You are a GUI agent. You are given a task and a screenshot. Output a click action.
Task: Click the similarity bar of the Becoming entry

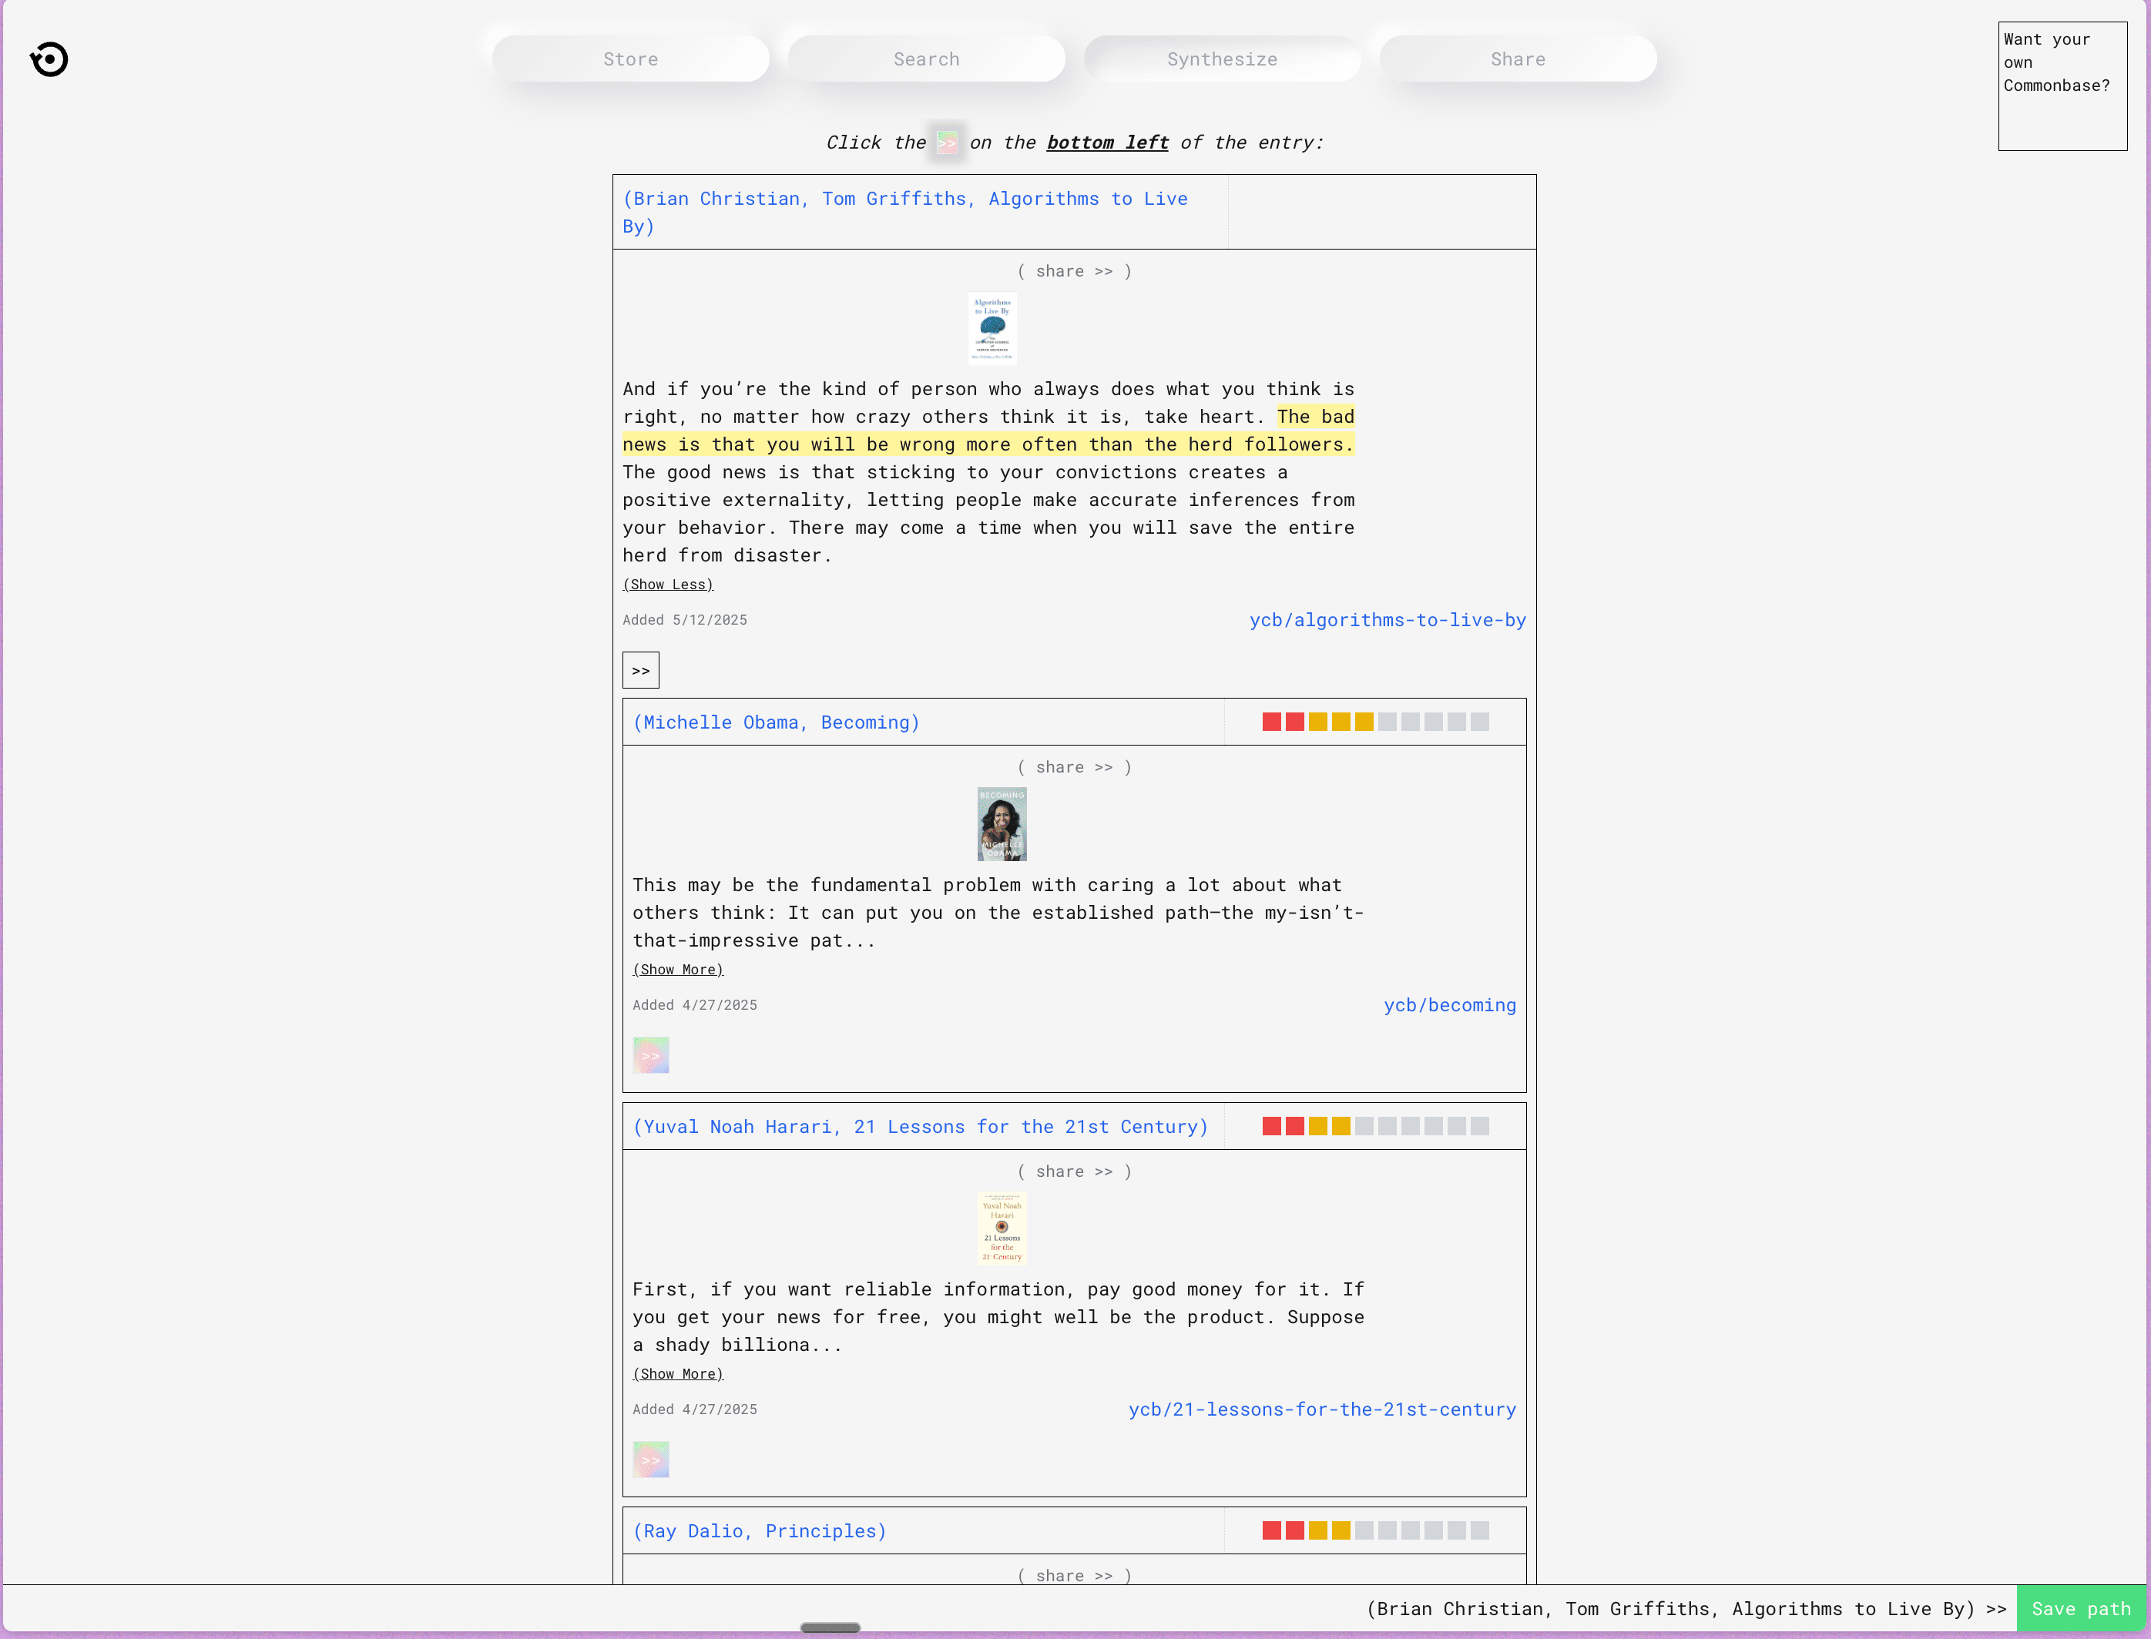pos(1374,722)
